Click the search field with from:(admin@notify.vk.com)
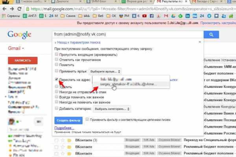Viewport: 236px width, 157px height. pos(128,35)
